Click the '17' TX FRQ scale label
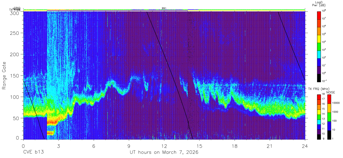 323,99
